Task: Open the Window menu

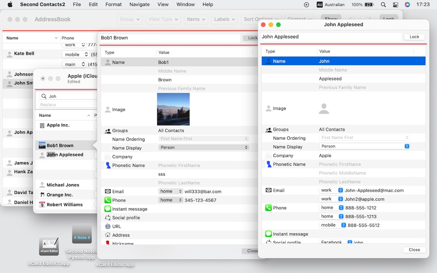Action: pyautogui.click(x=186, y=5)
